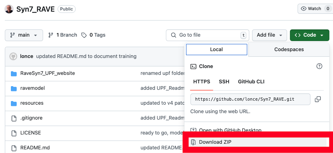Viewport: 333px width, 153px height.
Task: Open the main branch dropdown
Action: click(x=24, y=35)
